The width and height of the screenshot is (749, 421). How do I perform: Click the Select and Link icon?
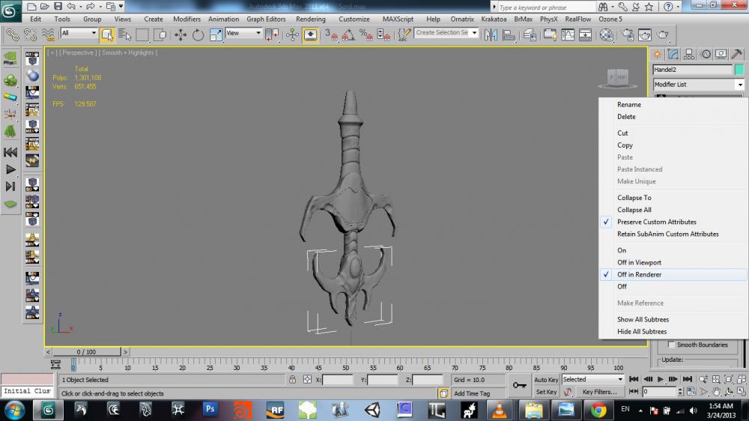point(13,34)
